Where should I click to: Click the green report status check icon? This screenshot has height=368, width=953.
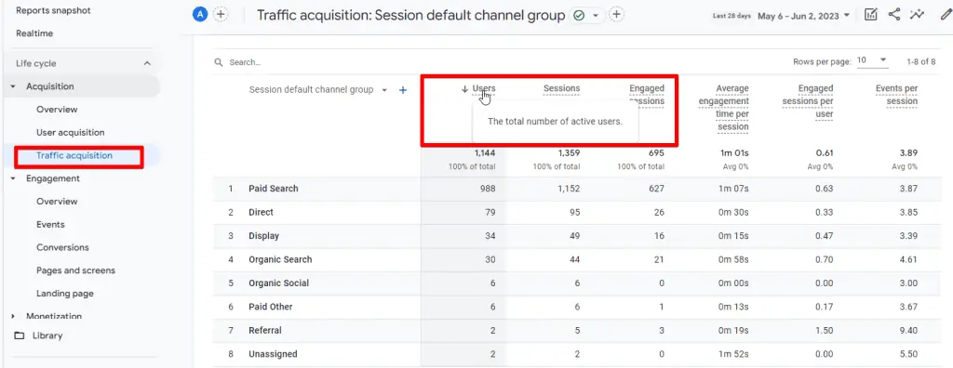(579, 15)
